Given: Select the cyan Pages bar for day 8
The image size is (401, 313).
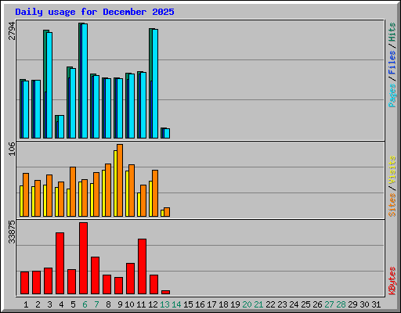Looking at the screenshot, I should coord(108,108).
